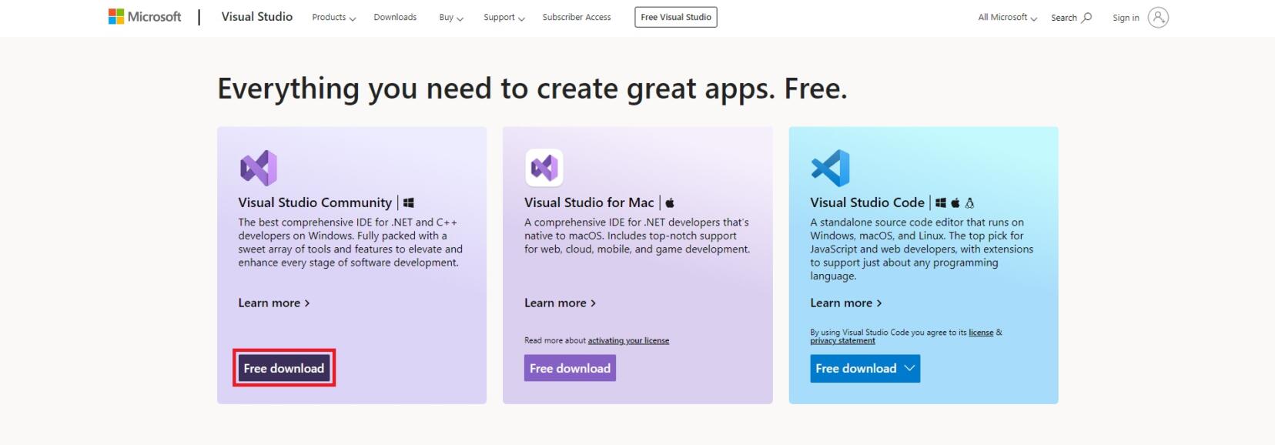This screenshot has height=445, width=1275.
Task: Click the Linux penguin icon beside Visual Studio Code
Action: [969, 203]
